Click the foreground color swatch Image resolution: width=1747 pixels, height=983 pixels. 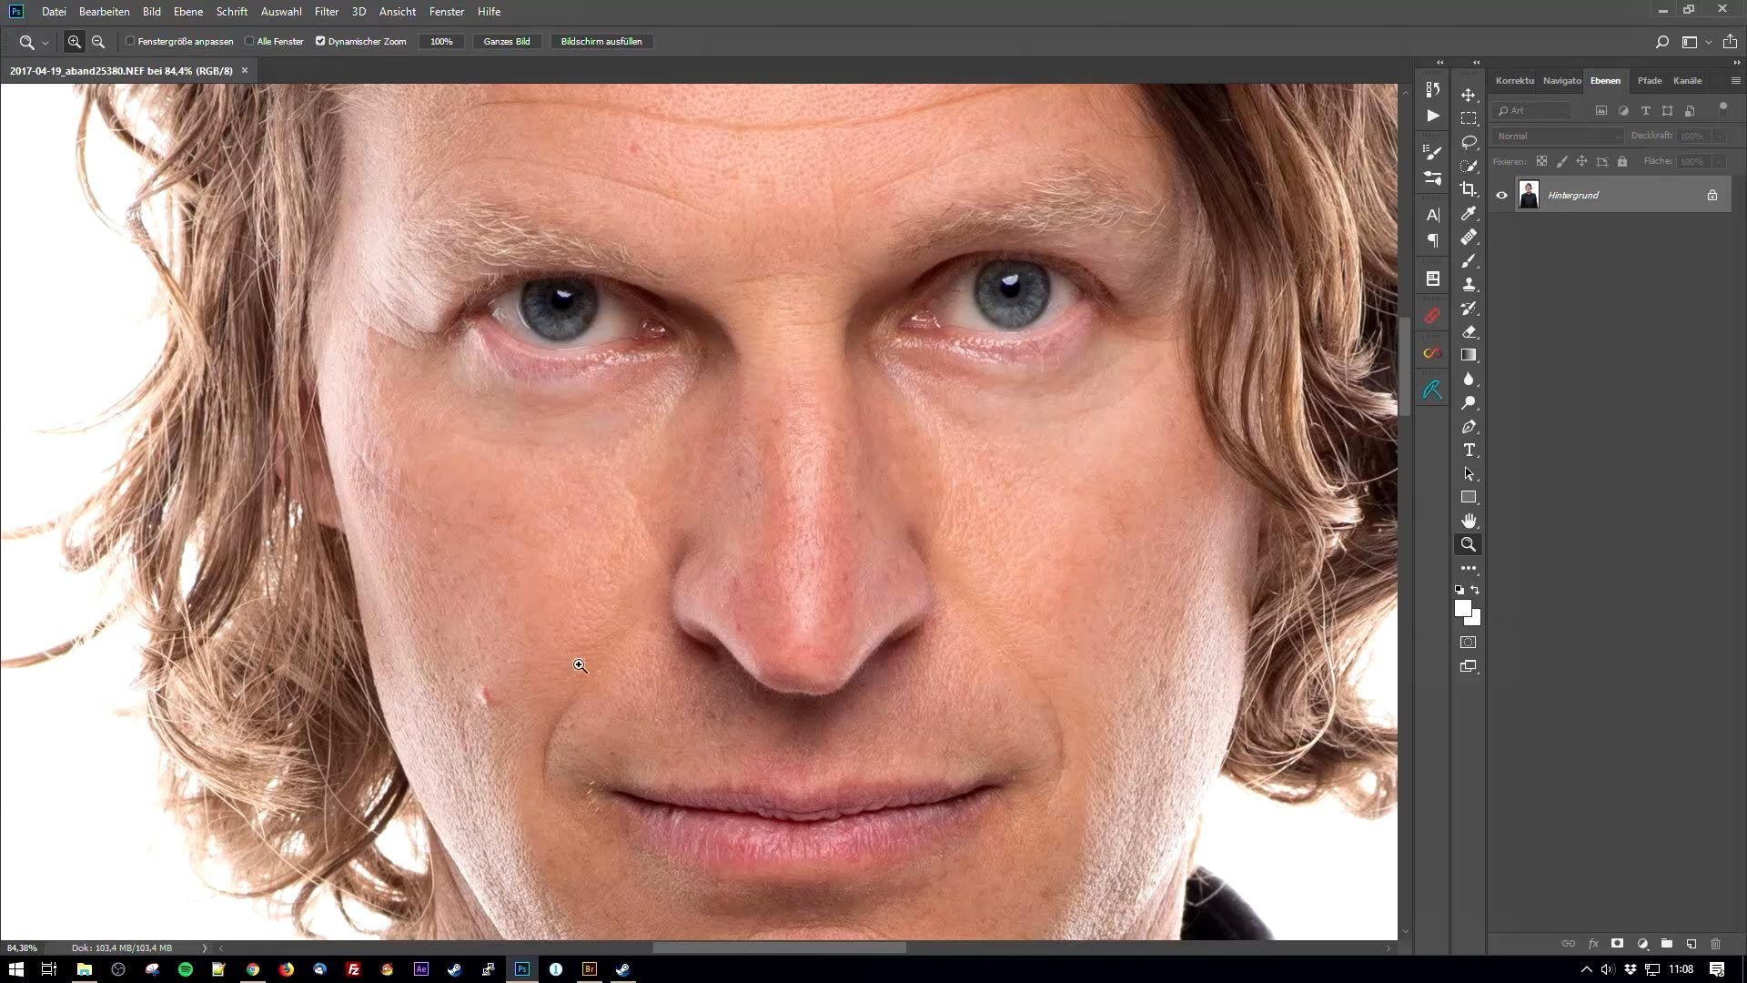[1461, 608]
